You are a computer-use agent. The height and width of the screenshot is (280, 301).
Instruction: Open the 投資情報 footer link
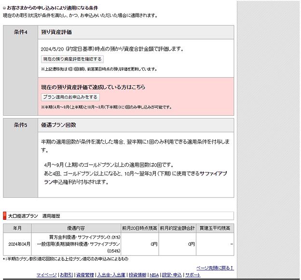[137, 275]
